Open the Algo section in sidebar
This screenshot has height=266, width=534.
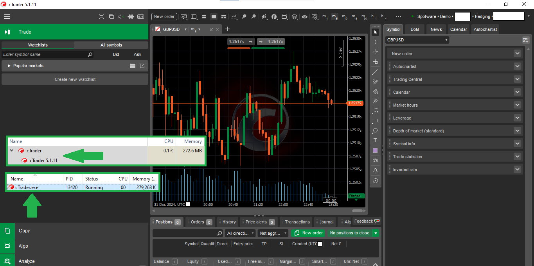click(x=74, y=246)
